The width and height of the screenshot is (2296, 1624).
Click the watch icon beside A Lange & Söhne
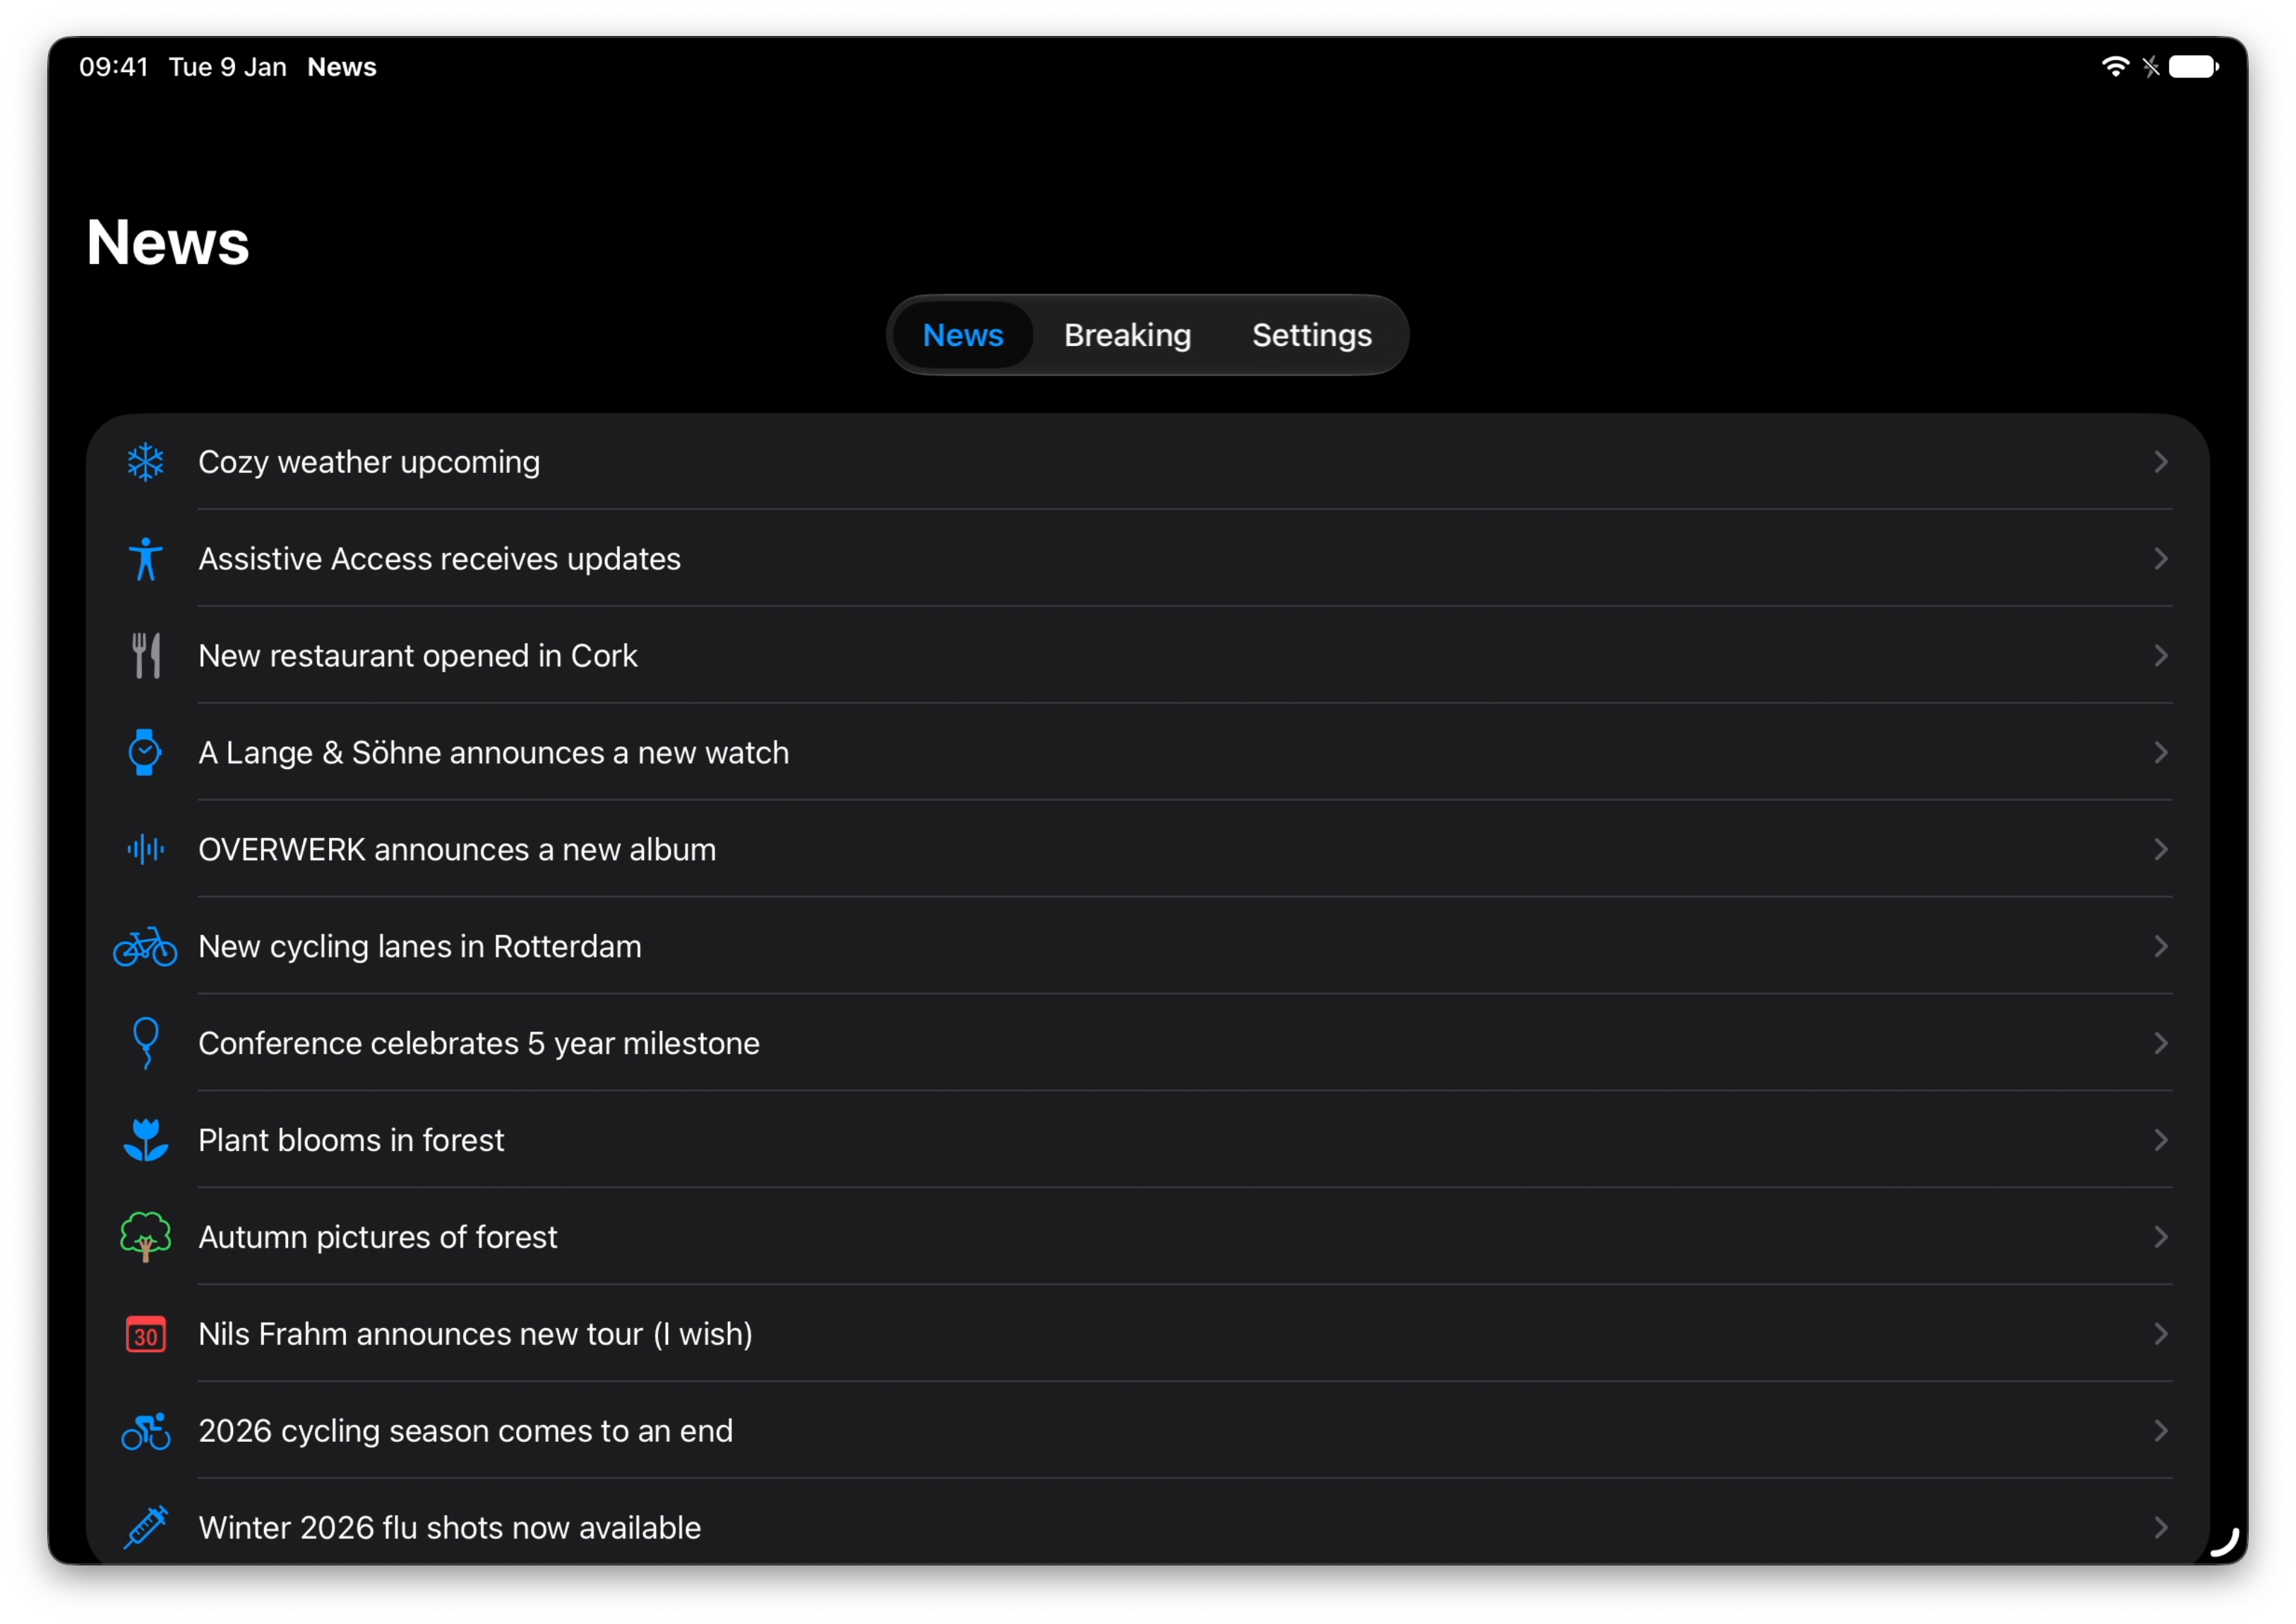145,752
